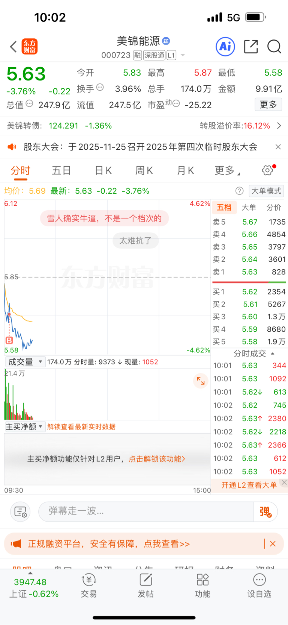The height and width of the screenshot is (625, 288).
Task: Open chart settings gear icon
Action: click(x=267, y=170)
